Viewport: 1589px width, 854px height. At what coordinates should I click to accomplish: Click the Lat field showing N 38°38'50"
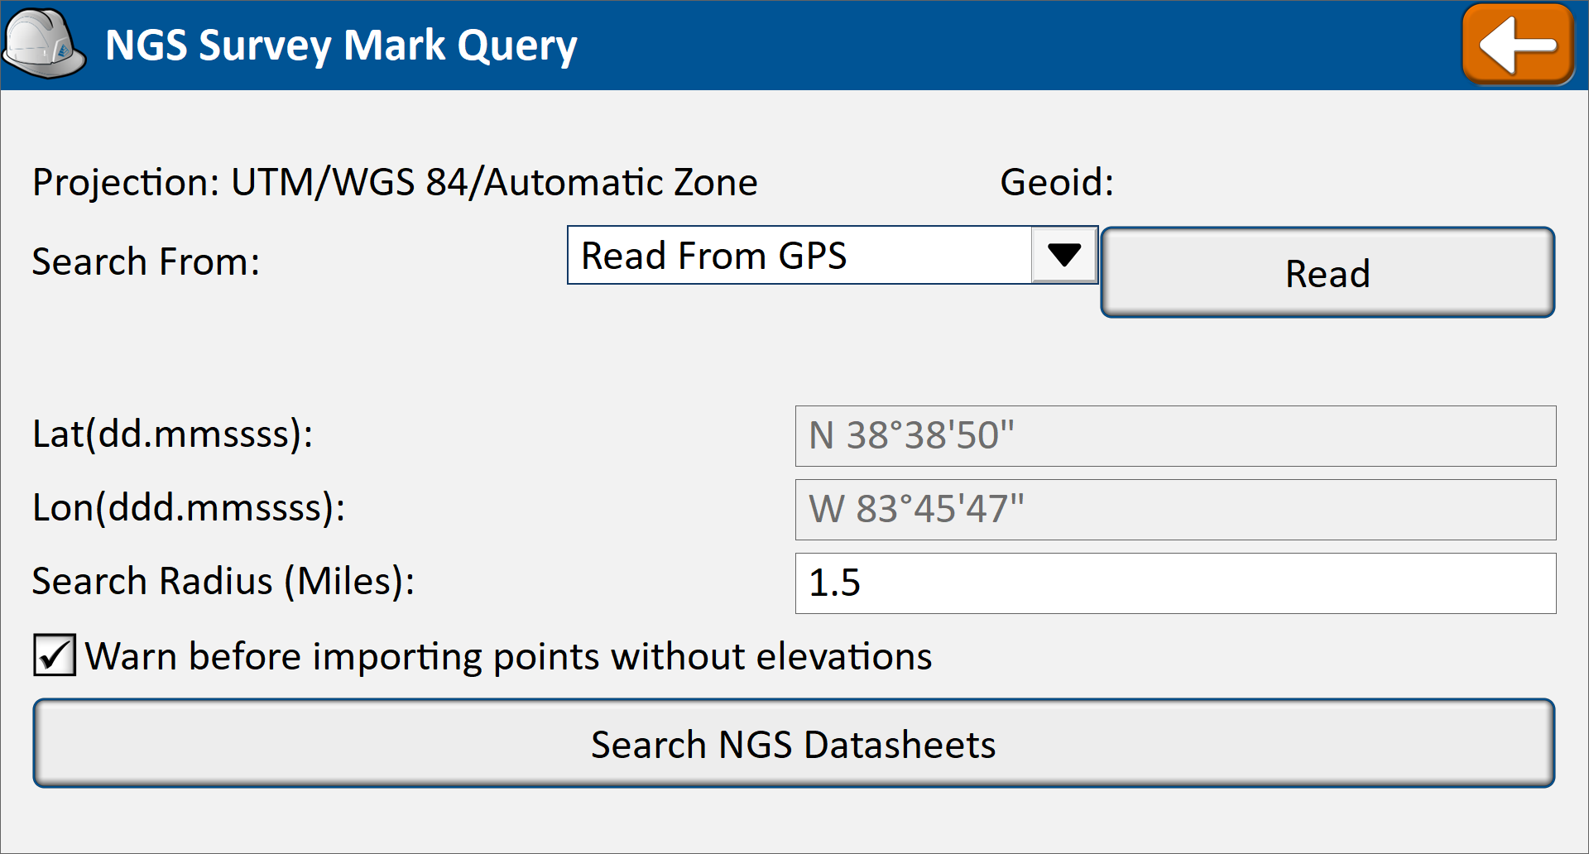(1175, 436)
